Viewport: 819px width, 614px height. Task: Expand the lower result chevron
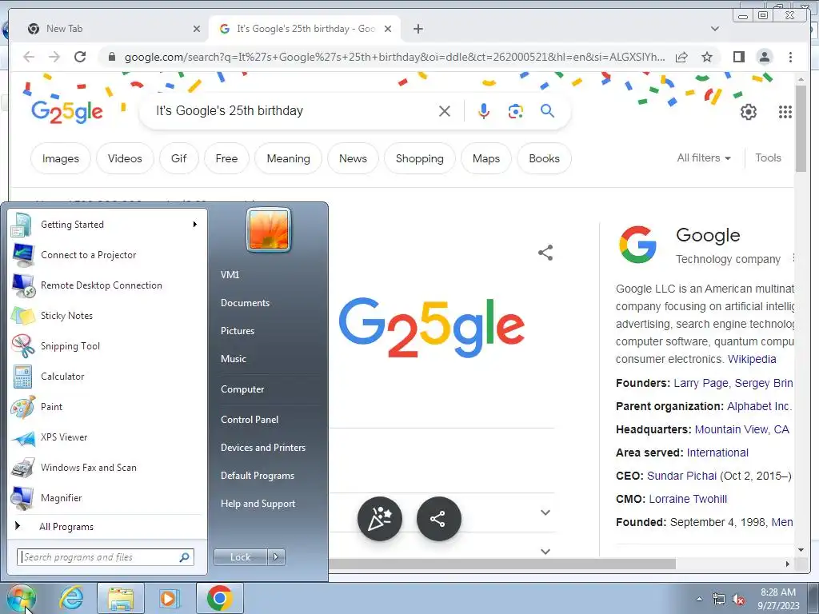[545, 552]
